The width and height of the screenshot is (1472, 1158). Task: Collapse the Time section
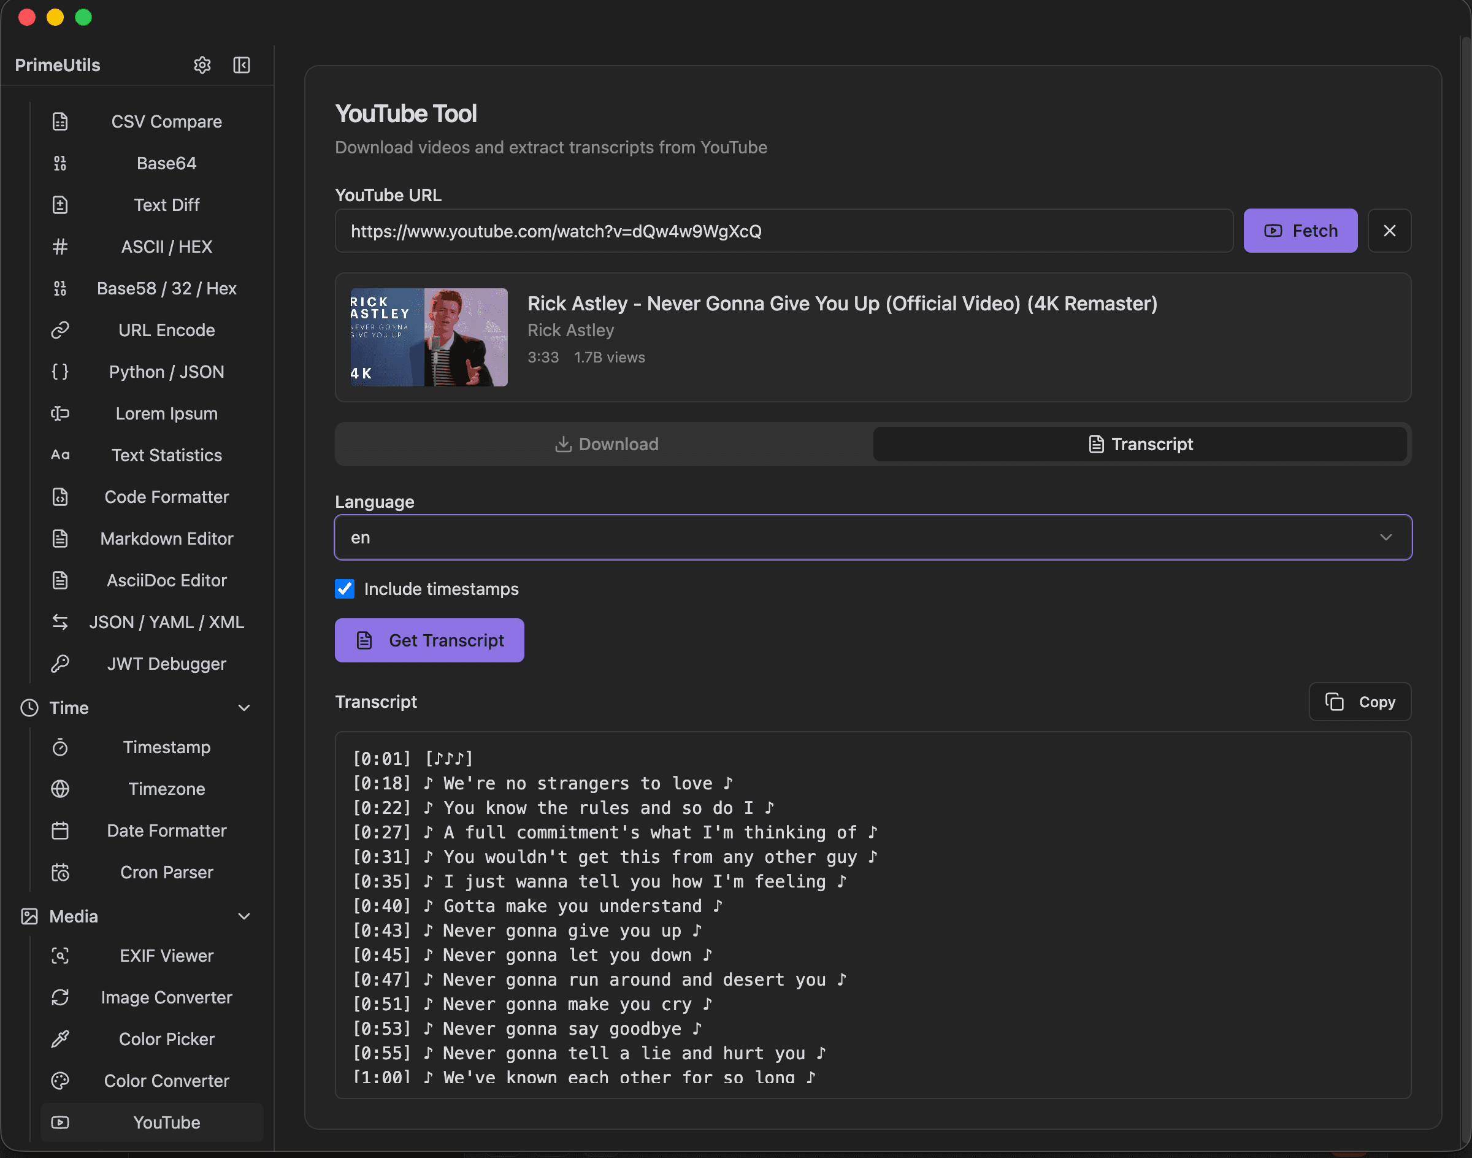point(245,707)
